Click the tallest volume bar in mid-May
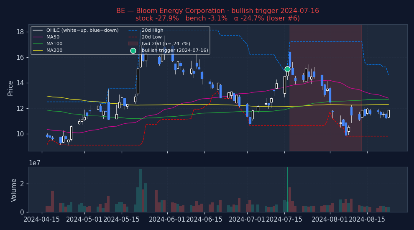Image resolution: width=414 pixels, height=230 pixels. [141, 190]
